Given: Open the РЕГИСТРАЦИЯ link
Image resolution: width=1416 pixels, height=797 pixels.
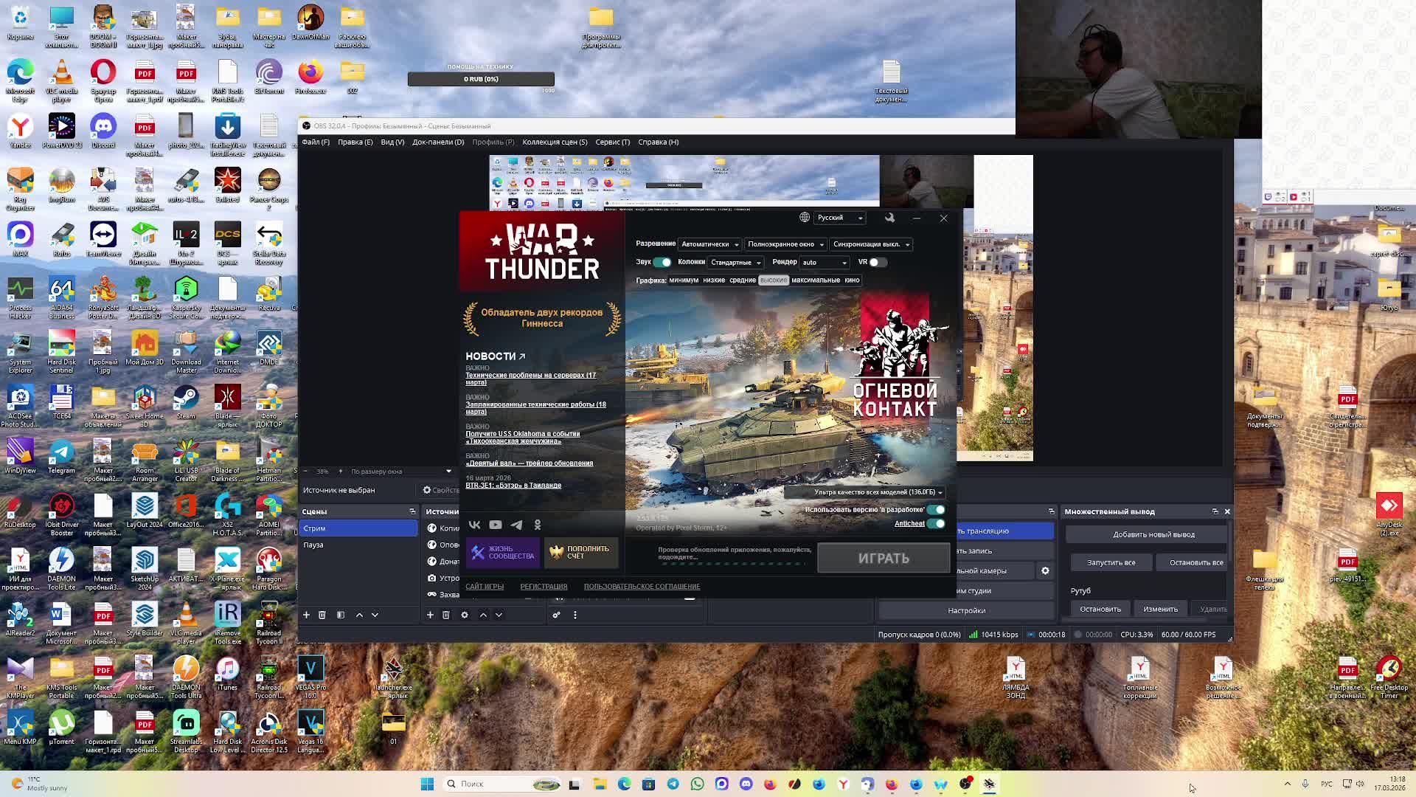Looking at the screenshot, I should click(x=544, y=587).
